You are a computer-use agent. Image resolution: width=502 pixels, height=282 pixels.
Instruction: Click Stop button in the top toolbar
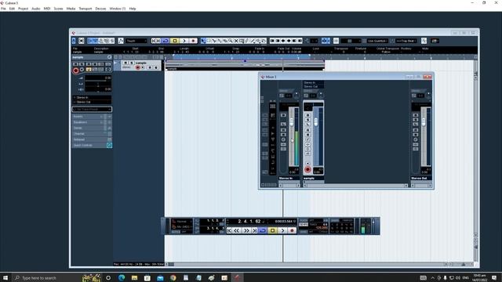(174, 41)
